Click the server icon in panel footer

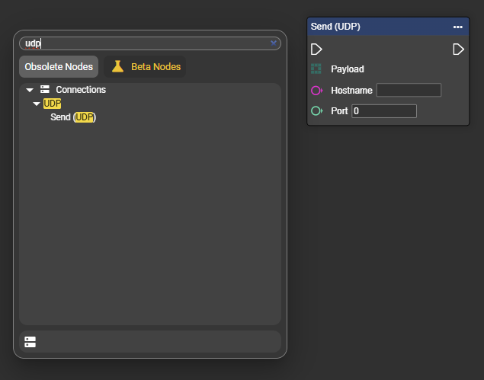(30, 342)
